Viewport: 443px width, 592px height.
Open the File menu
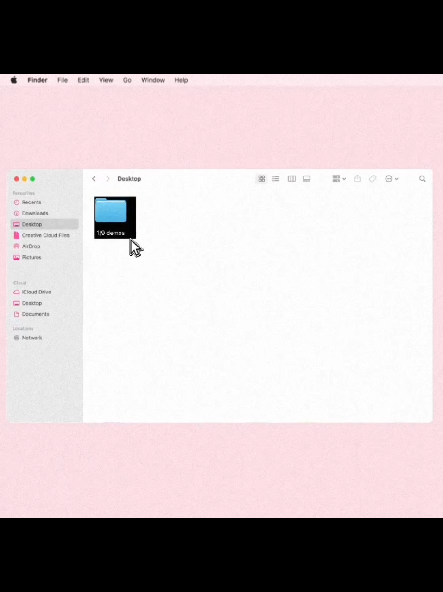pos(63,80)
